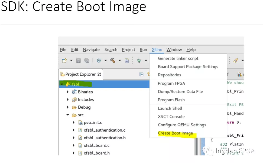Click the flashlight search icon

pos(236,60)
